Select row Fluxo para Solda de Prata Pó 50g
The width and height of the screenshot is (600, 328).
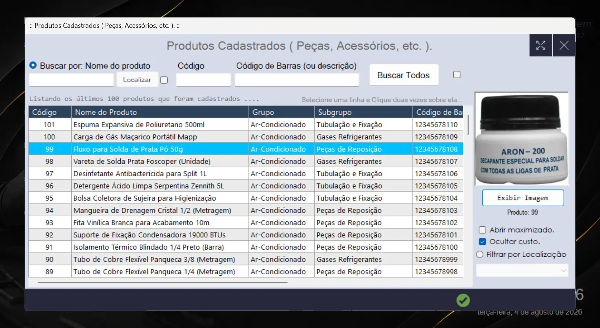tap(246, 149)
